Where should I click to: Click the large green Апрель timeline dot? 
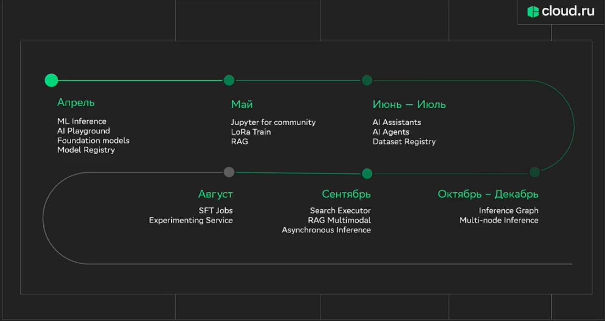coord(51,80)
